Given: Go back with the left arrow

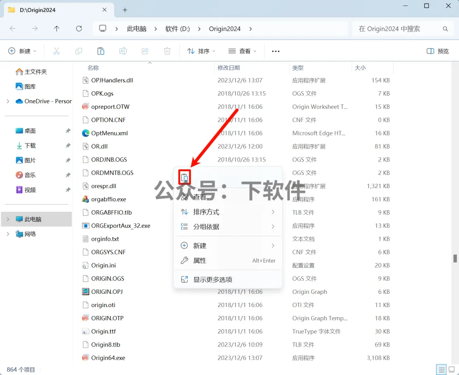Looking at the screenshot, I should [x=13, y=28].
